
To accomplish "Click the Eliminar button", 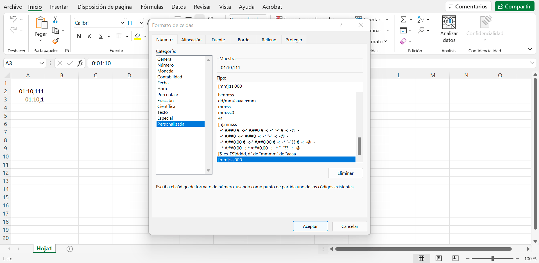I will tap(346, 173).
